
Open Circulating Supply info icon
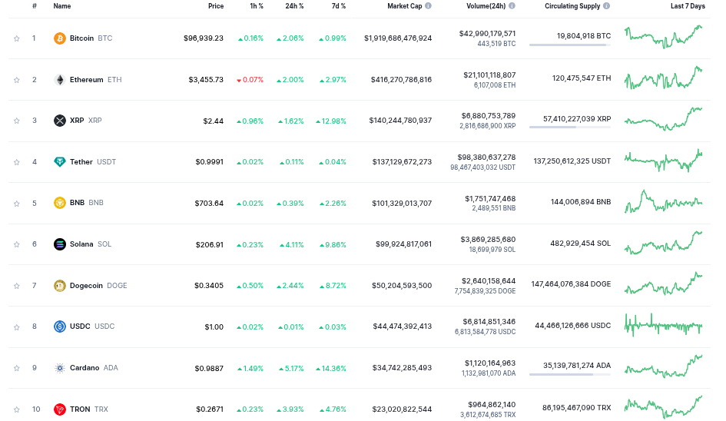coord(607,6)
